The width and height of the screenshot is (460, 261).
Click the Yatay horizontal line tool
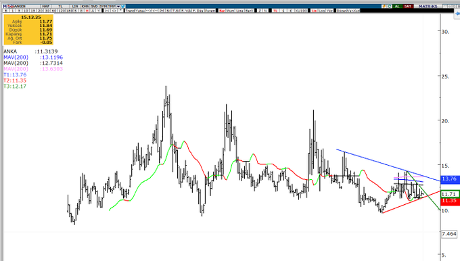pos(140,11)
